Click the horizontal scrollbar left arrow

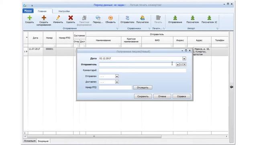point(25,136)
